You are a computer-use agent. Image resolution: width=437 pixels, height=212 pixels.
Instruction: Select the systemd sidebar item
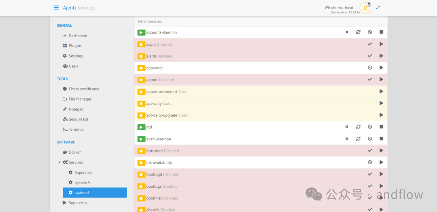(95, 193)
